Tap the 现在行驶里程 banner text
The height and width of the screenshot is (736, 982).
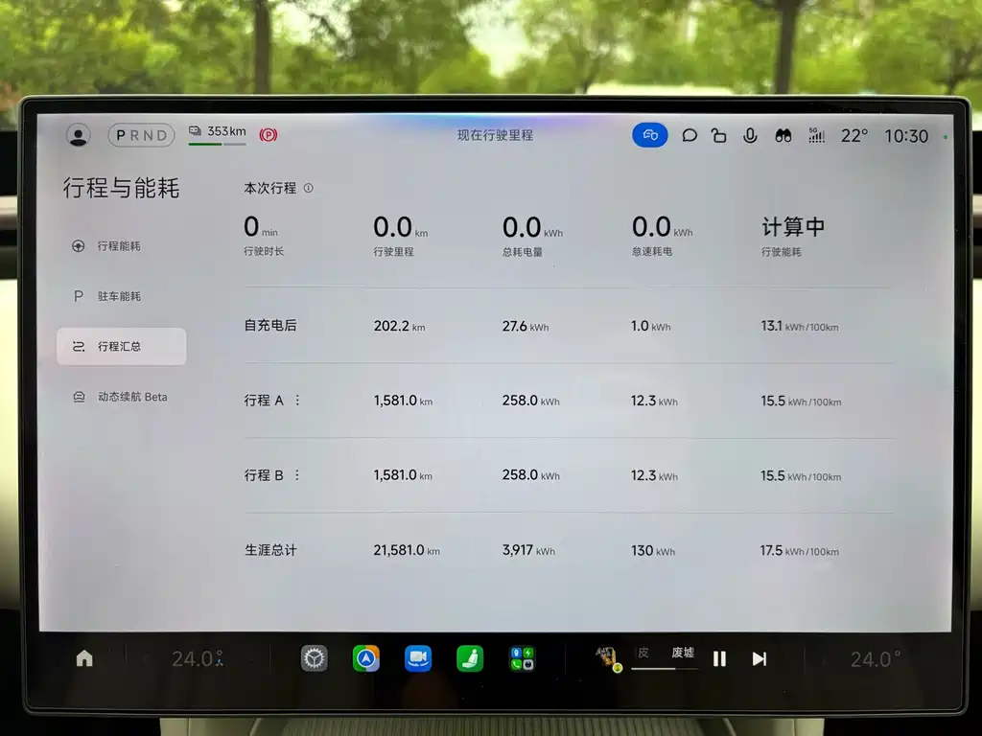(x=495, y=135)
